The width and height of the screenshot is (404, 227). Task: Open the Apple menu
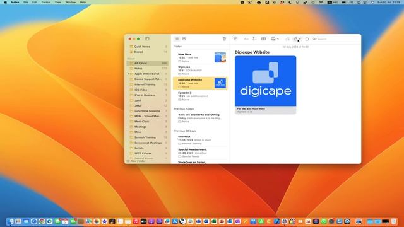[6, 2]
